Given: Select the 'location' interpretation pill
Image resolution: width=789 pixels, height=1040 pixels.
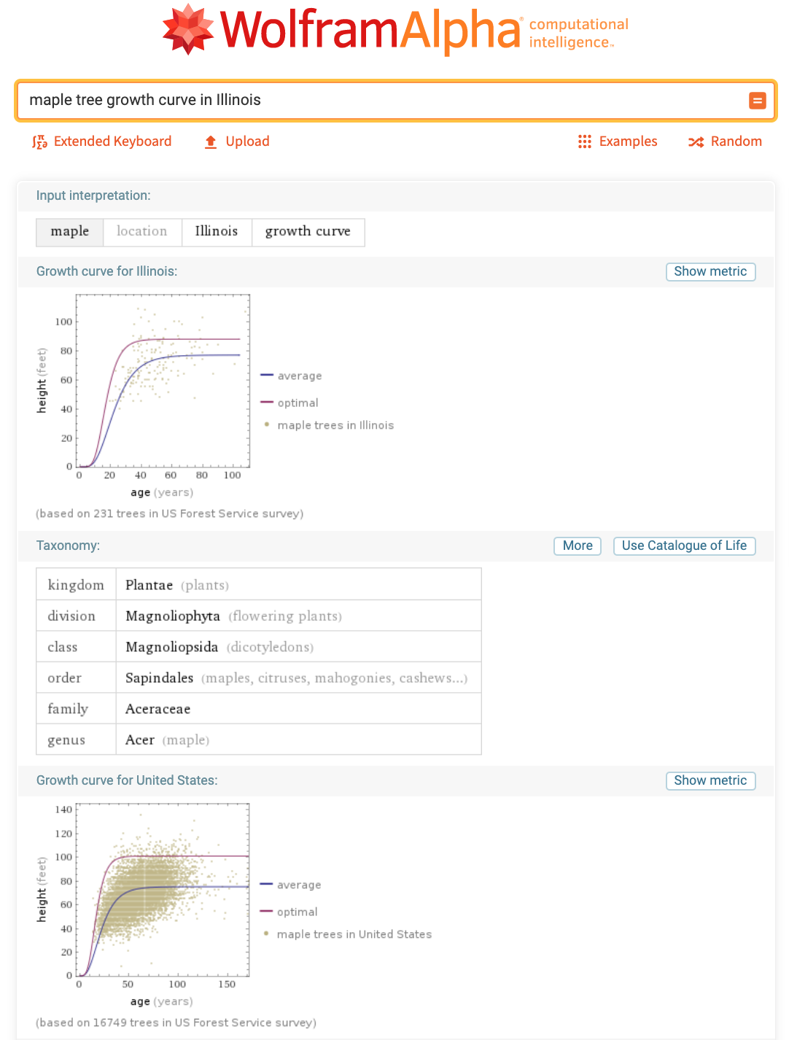Looking at the screenshot, I should pyautogui.click(x=142, y=232).
